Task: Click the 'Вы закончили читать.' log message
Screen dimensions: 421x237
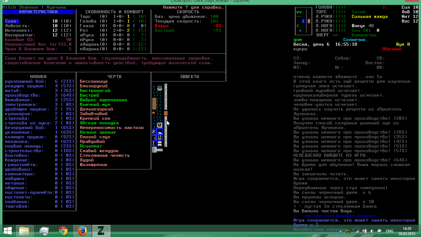Action: pyautogui.click(x=321, y=174)
